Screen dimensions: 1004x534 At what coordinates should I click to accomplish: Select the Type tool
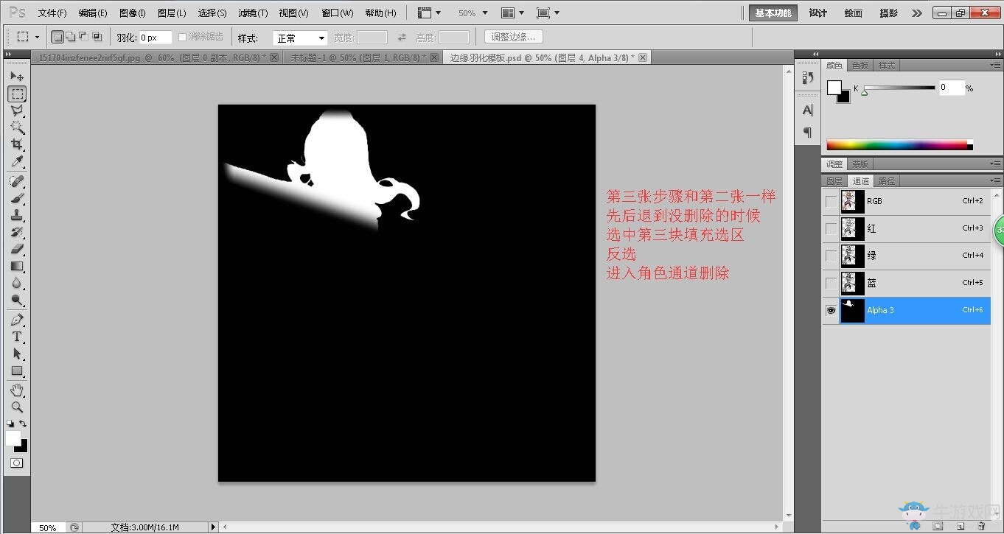(x=17, y=337)
